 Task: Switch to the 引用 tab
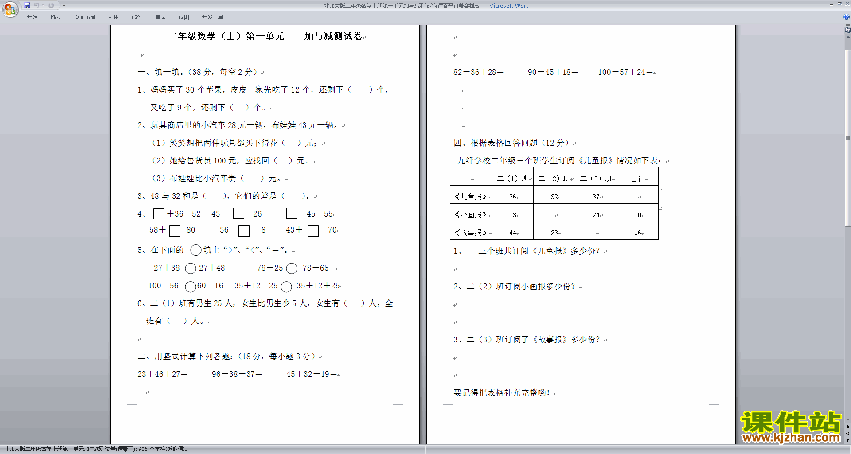[113, 17]
